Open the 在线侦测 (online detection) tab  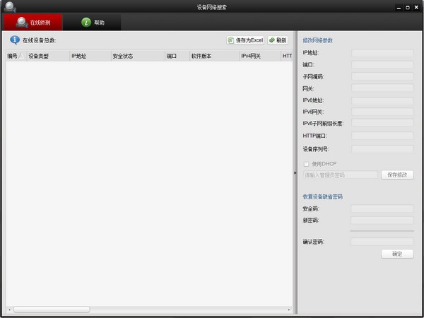33,23
